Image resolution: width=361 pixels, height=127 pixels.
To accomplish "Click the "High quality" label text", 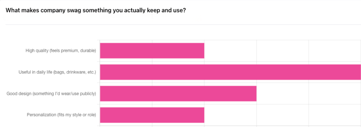I will coord(37,51).
